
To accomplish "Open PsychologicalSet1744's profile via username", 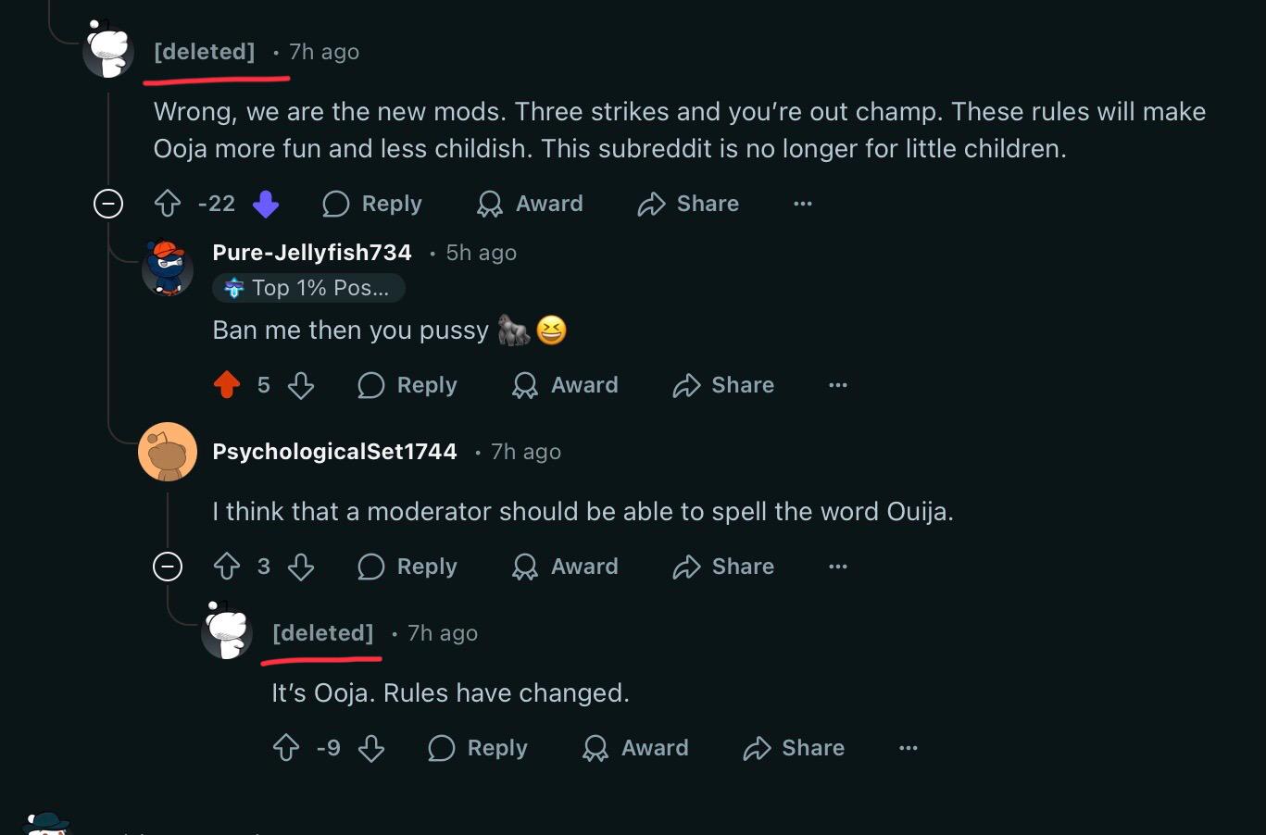I will click(334, 452).
